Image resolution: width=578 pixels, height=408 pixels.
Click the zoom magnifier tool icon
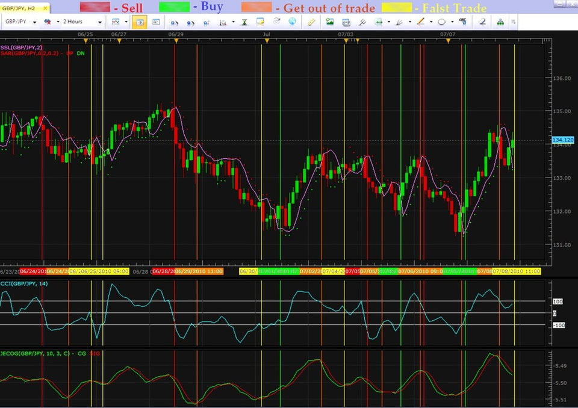223,22
